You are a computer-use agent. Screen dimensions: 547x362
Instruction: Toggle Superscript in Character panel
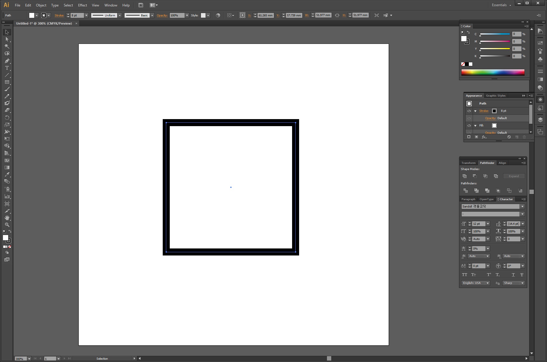[x=489, y=274]
